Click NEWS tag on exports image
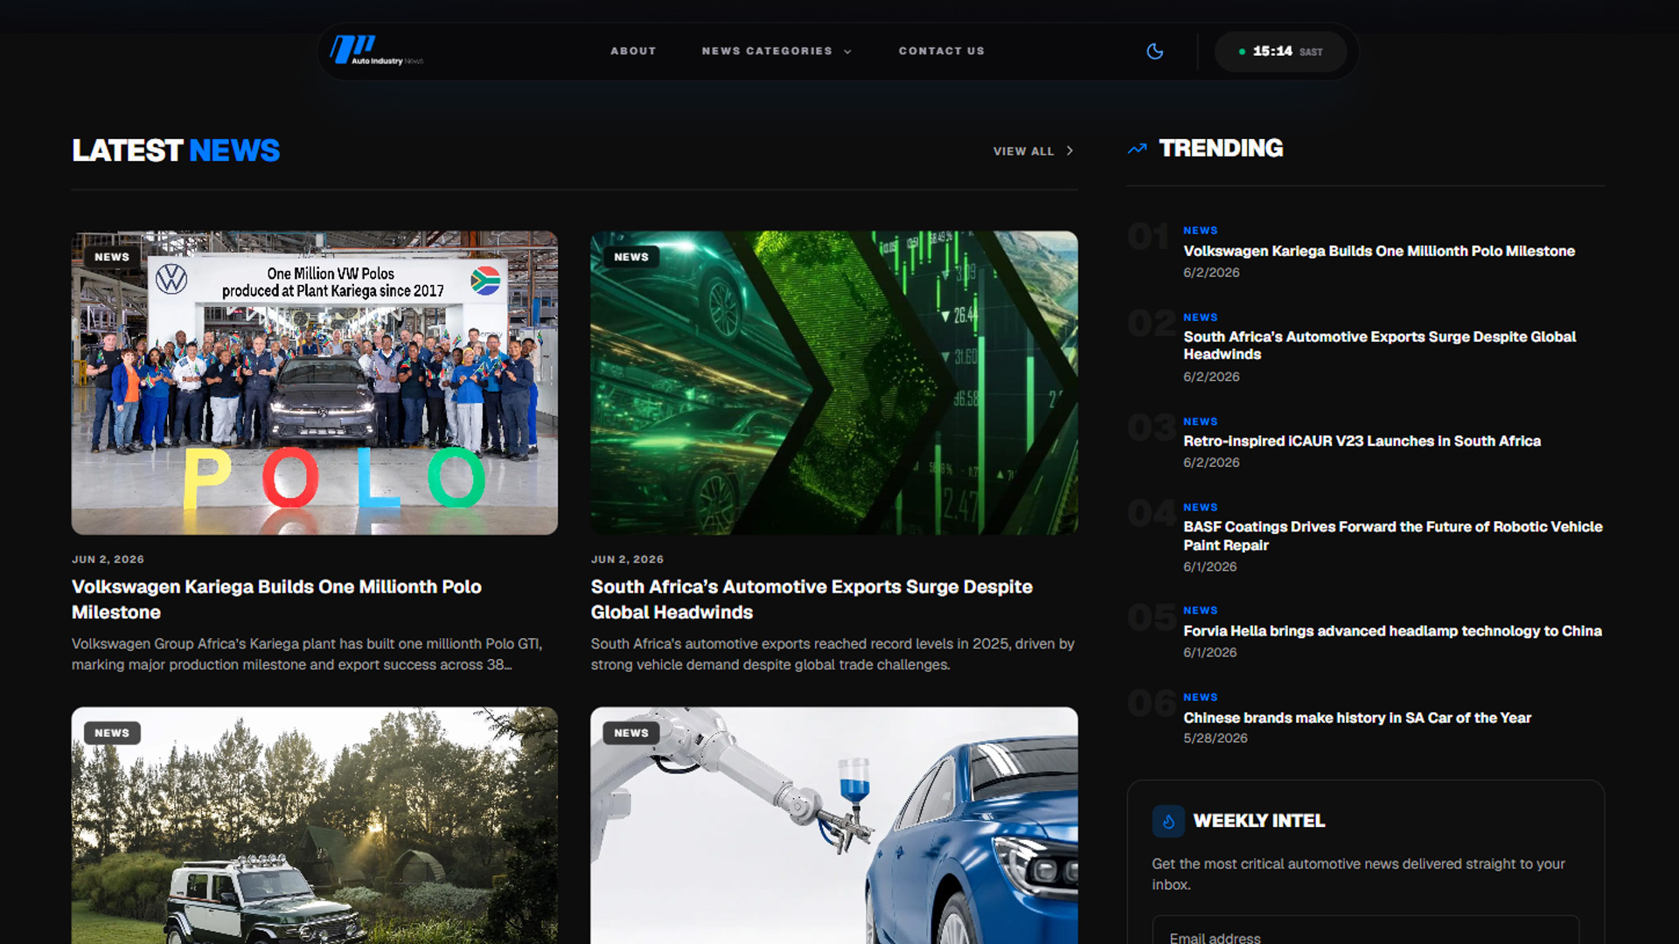 (631, 257)
